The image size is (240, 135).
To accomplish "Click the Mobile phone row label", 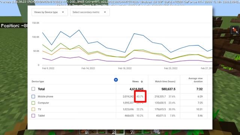I will pos(45,97).
